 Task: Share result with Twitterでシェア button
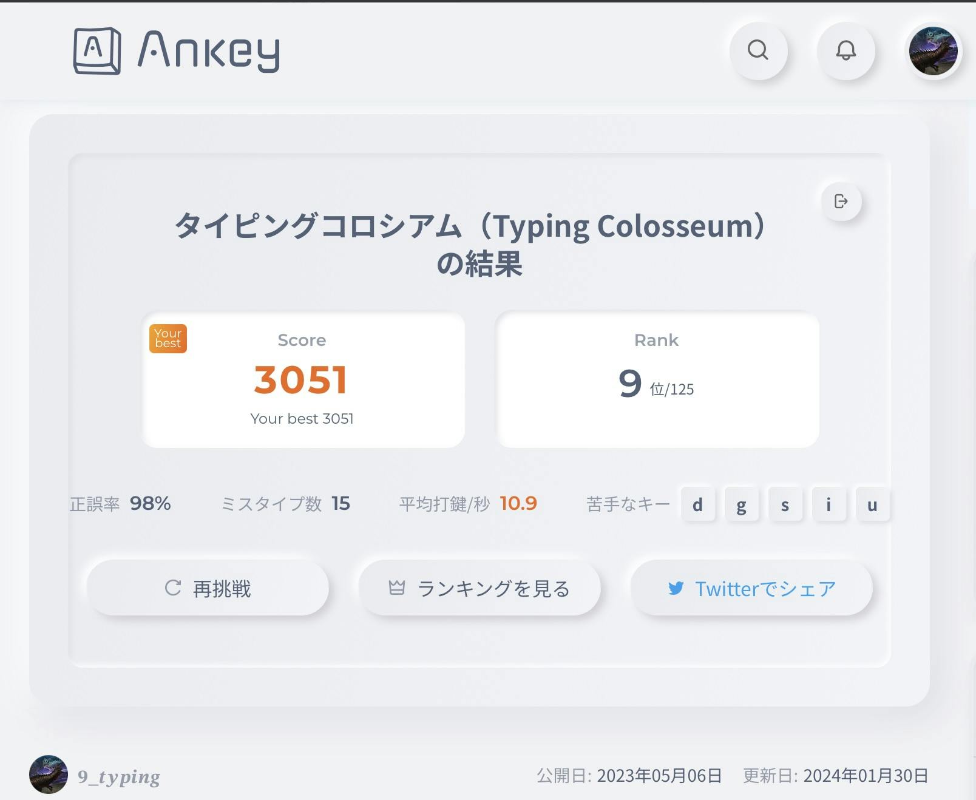tap(751, 588)
